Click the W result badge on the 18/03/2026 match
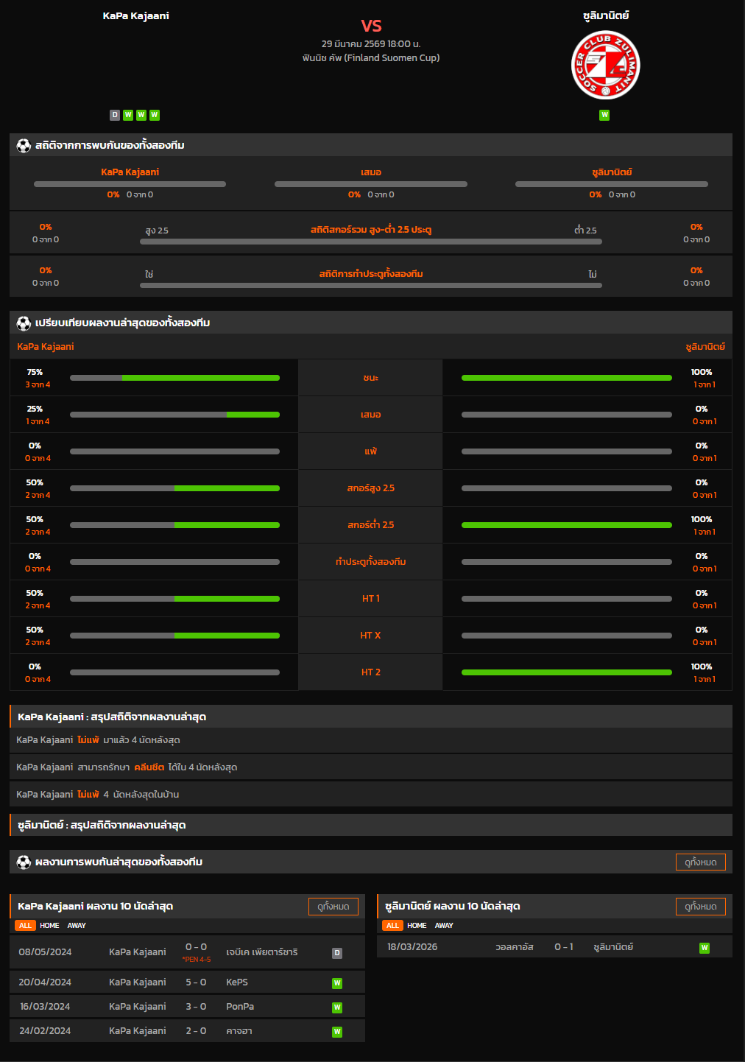This screenshot has height=1062, width=745. click(705, 948)
